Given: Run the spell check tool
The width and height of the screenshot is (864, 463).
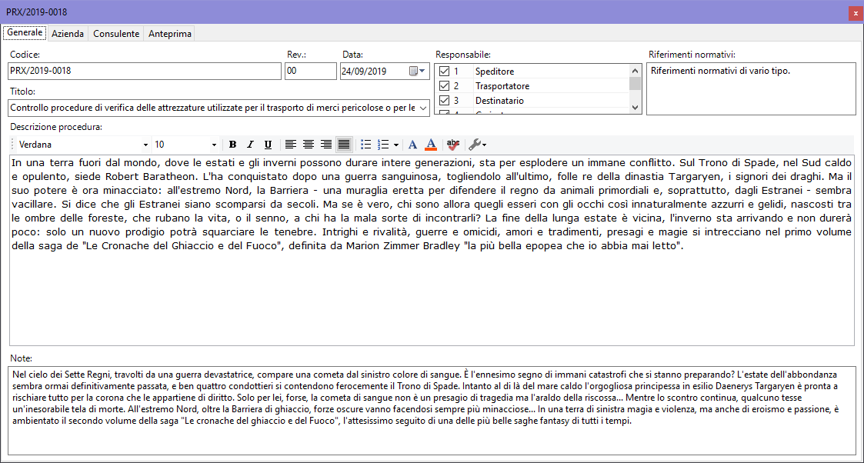Looking at the screenshot, I should (453, 145).
